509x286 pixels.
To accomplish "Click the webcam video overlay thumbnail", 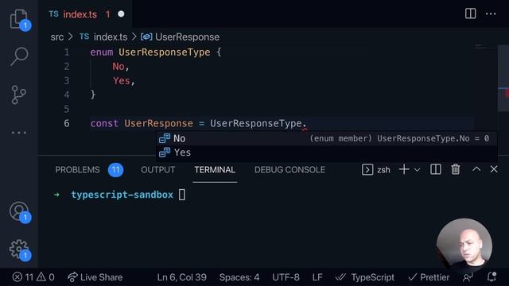I will [464, 245].
